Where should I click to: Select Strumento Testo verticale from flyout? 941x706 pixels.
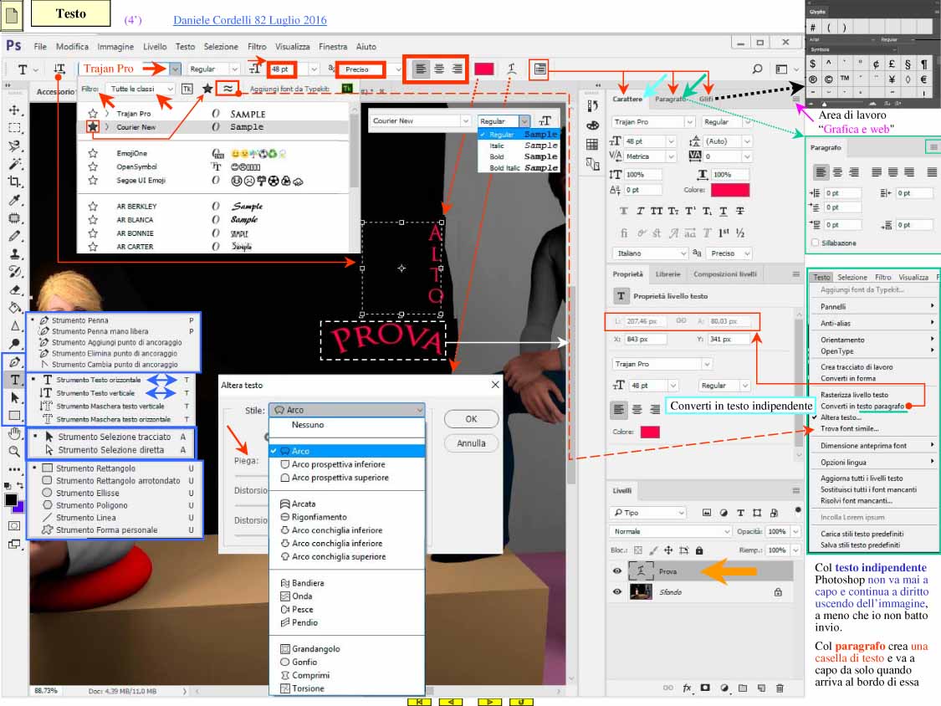coord(96,393)
